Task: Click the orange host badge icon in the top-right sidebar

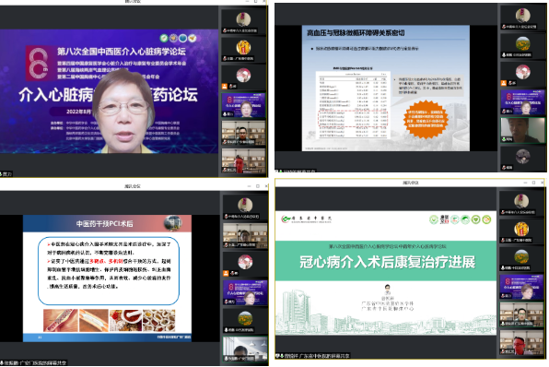Action: [x=504, y=83]
